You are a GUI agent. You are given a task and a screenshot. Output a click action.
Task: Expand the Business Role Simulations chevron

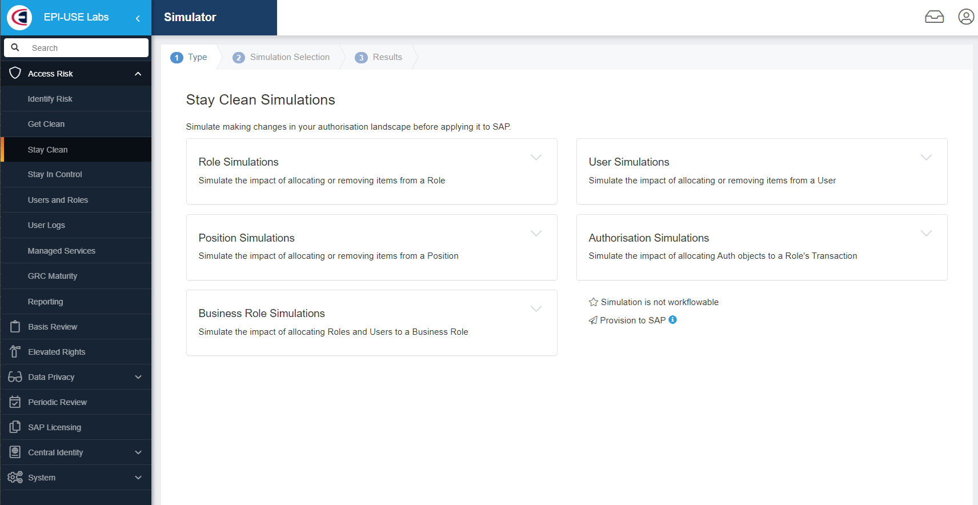point(536,309)
